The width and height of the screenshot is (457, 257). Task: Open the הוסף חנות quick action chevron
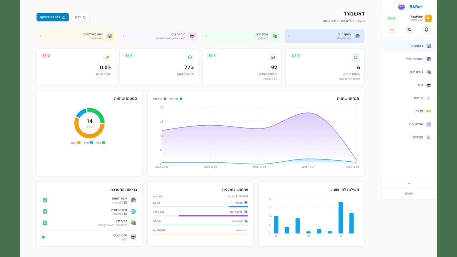(289, 36)
